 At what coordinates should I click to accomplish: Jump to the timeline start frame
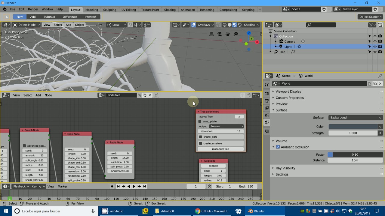[x=118, y=186]
